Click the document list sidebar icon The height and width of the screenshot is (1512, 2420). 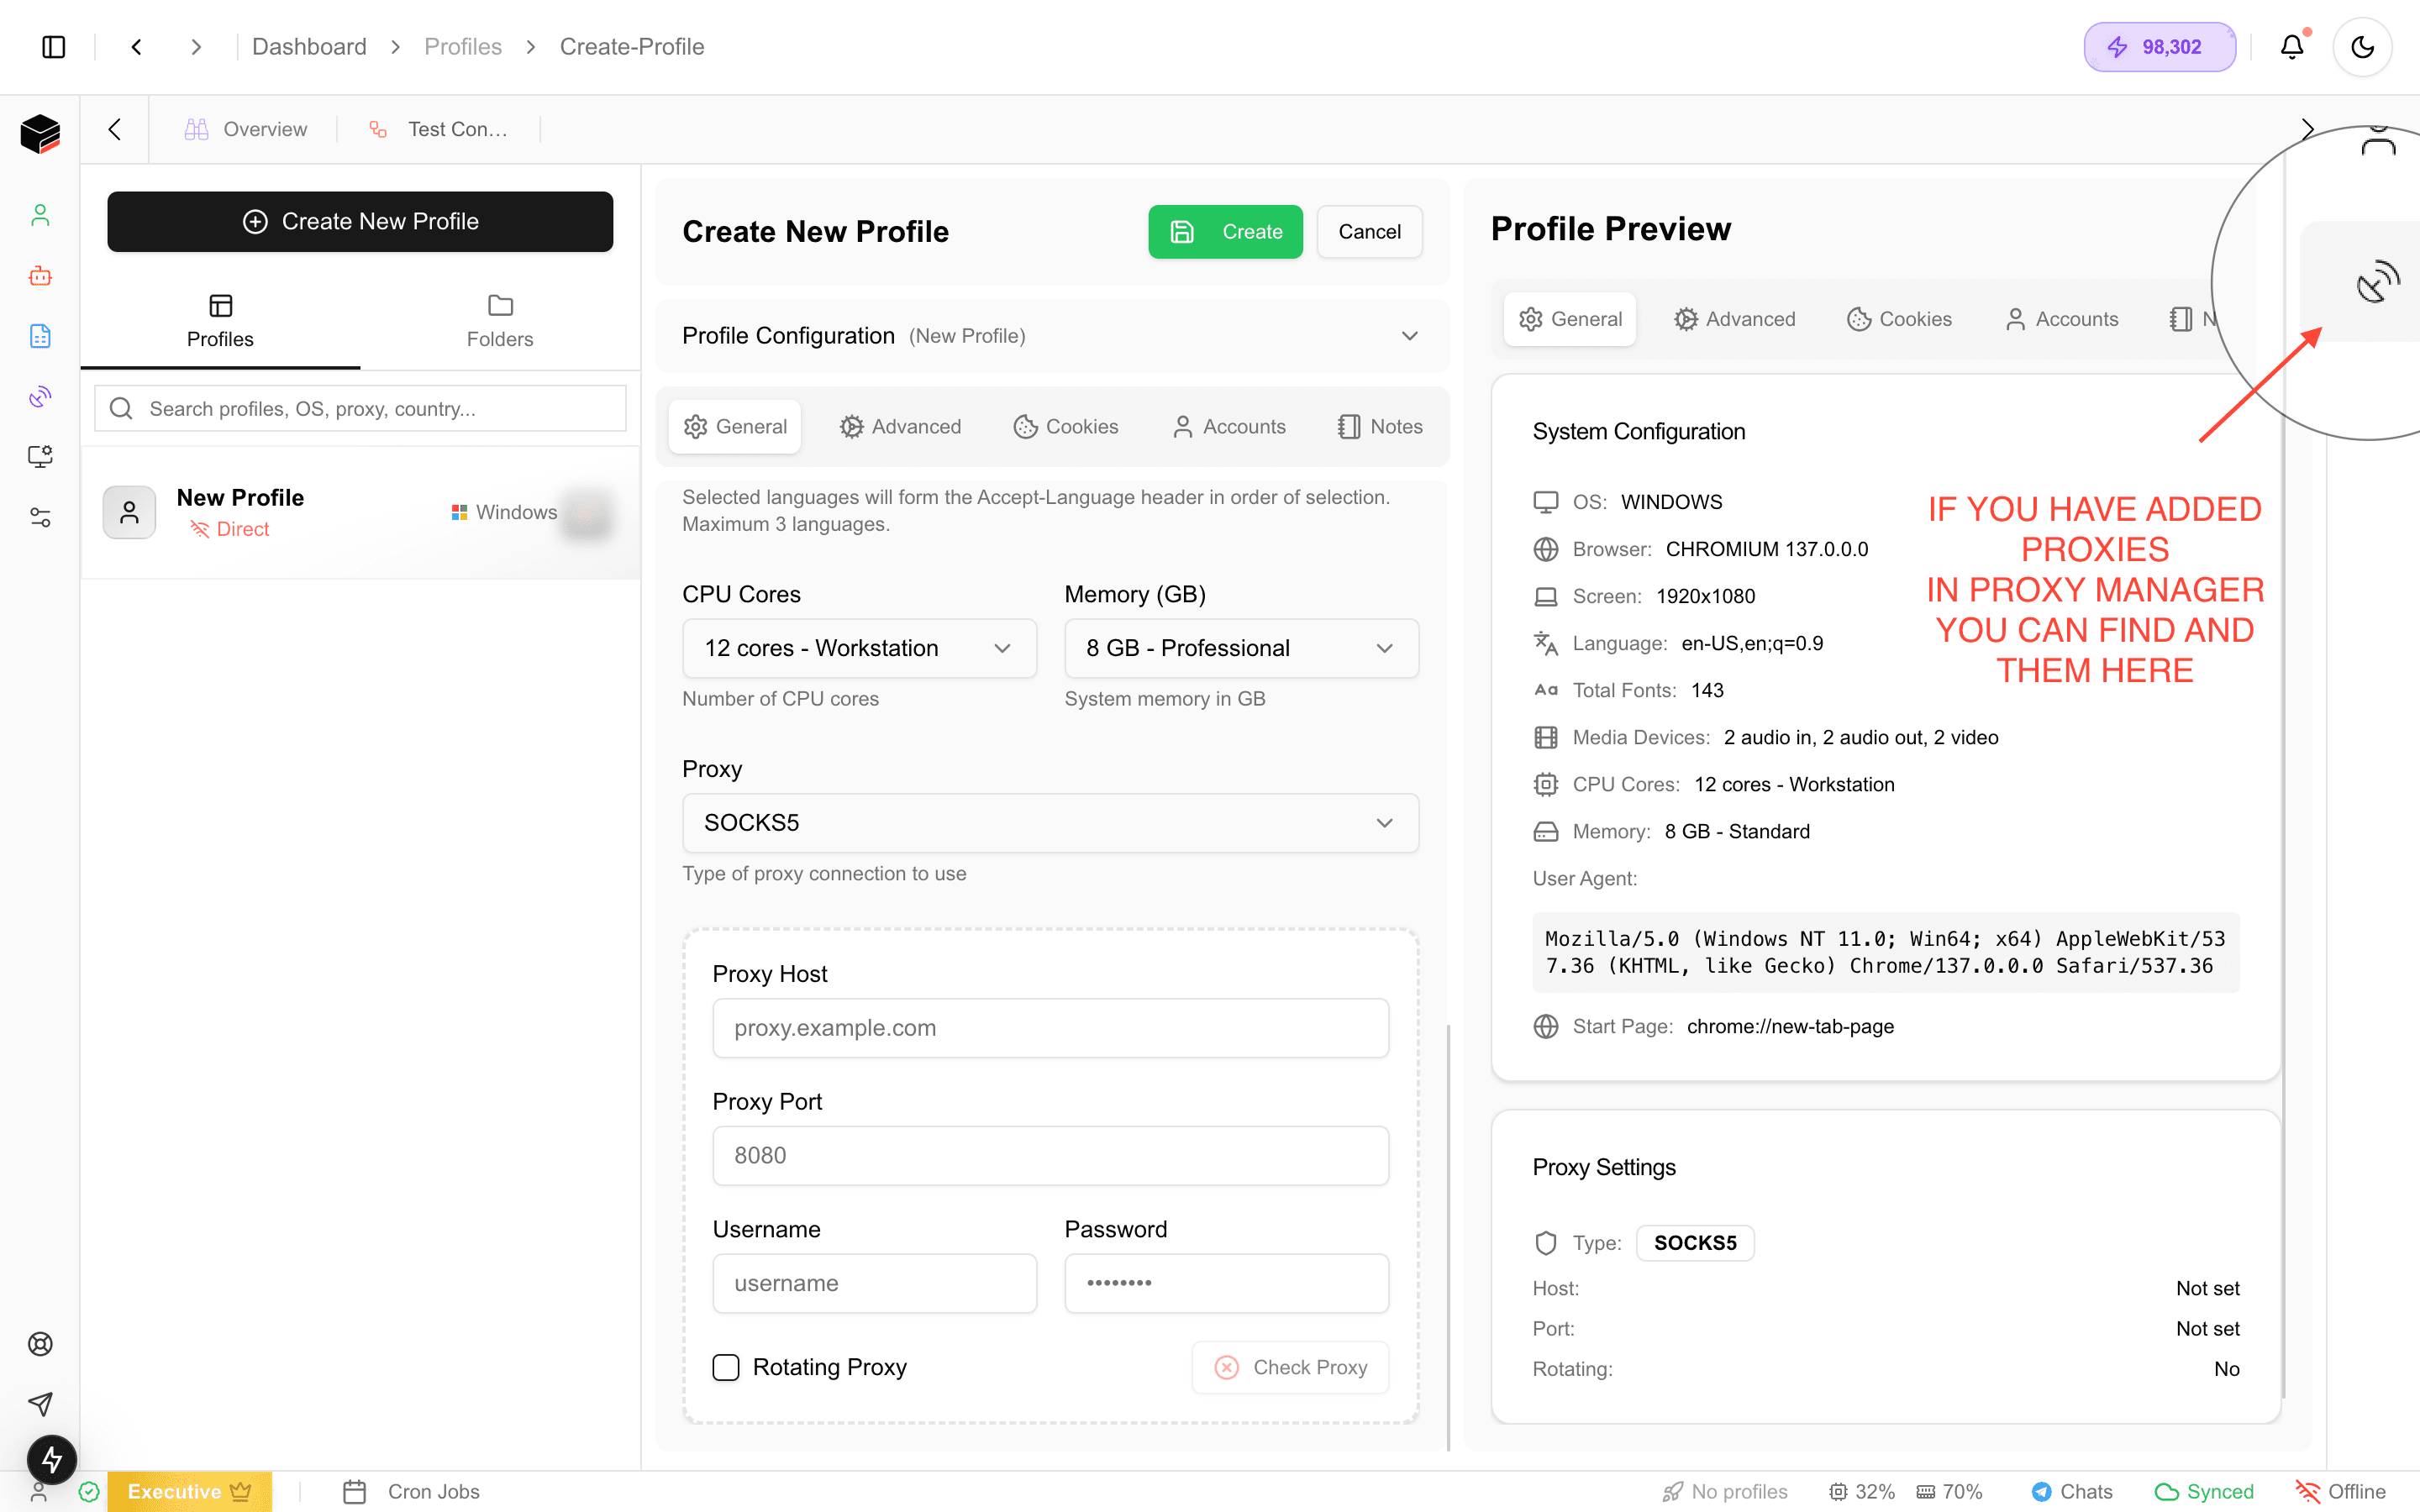(40, 336)
